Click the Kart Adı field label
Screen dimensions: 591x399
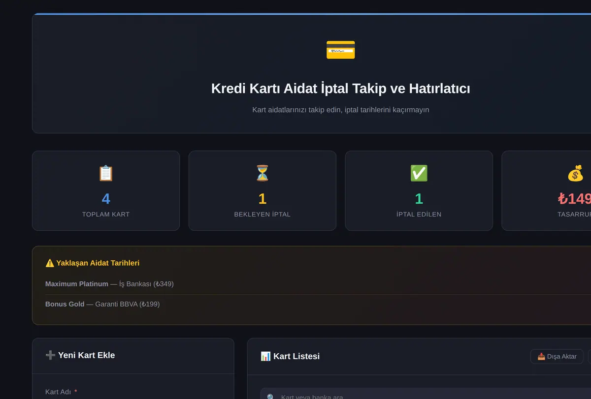click(x=61, y=392)
